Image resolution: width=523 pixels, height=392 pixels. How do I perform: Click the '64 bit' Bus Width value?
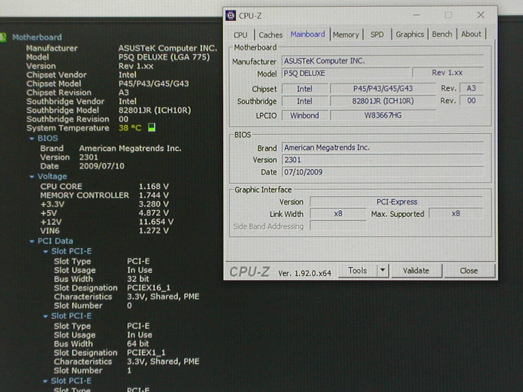[x=138, y=344]
